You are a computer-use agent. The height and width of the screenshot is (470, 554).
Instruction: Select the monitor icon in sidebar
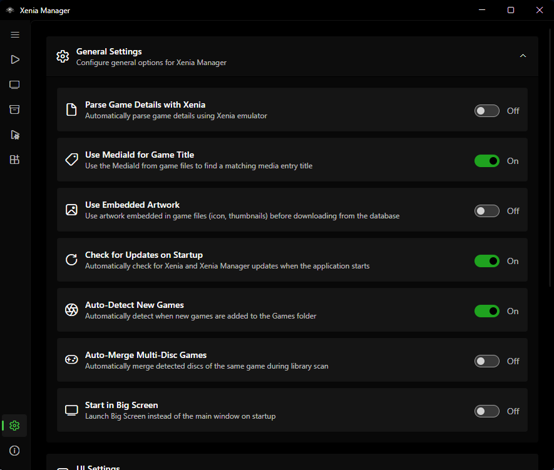point(14,84)
